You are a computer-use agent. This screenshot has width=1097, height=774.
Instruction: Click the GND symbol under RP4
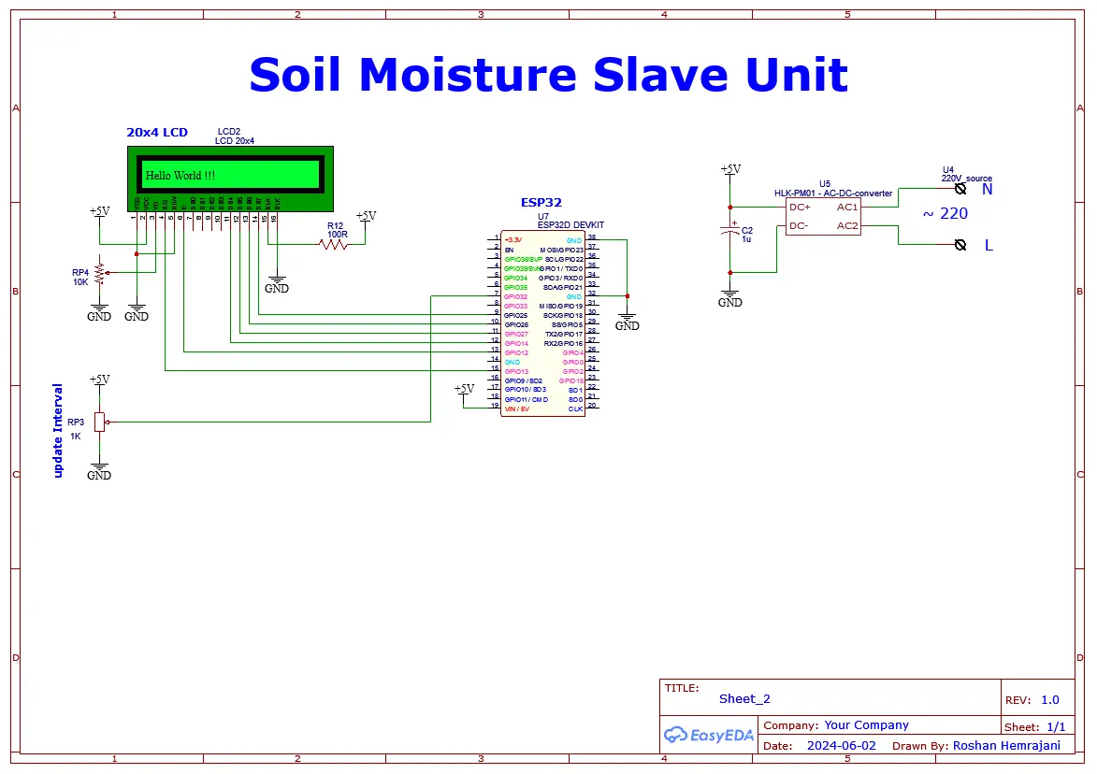(x=99, y=312)
